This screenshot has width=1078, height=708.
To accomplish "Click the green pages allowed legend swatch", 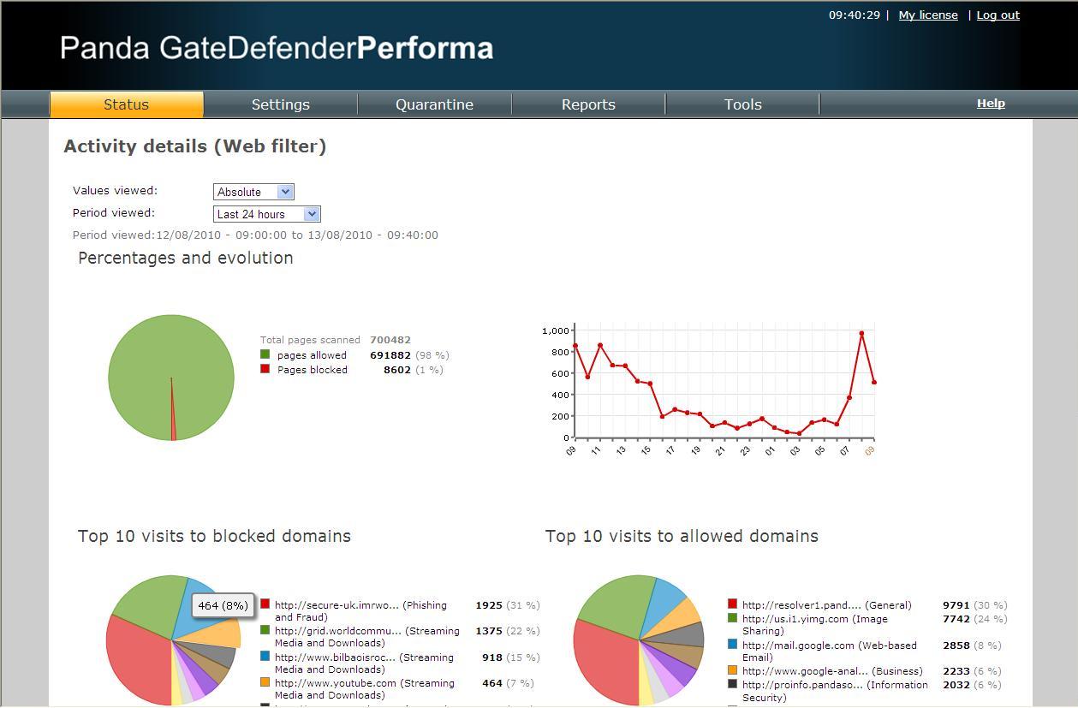I will point(265,354).
